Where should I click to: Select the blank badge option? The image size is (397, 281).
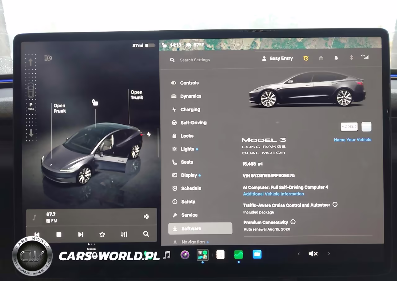click(366, 127)
